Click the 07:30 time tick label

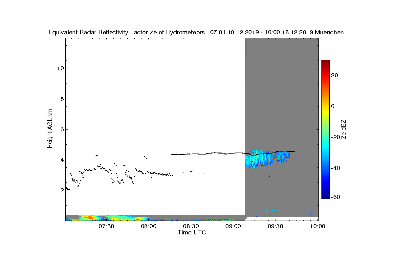106,226
